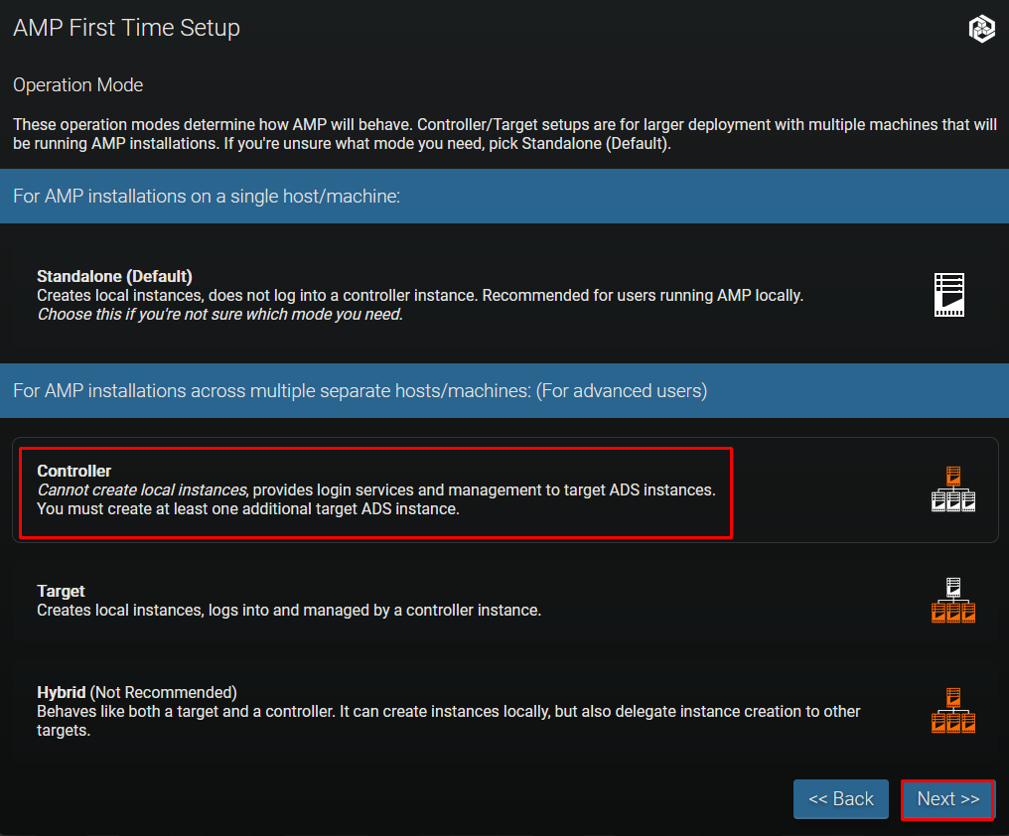Click the Standalone single server icon

pyautogui.click(x=949, y=295)
